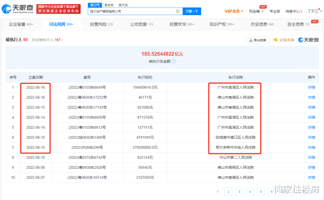Open 详情 for row 6 case 1400号
Viewport: 324px width, 200px height.
coord(311,138)
